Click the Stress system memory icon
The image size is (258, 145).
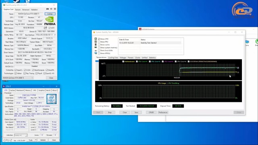96,48
